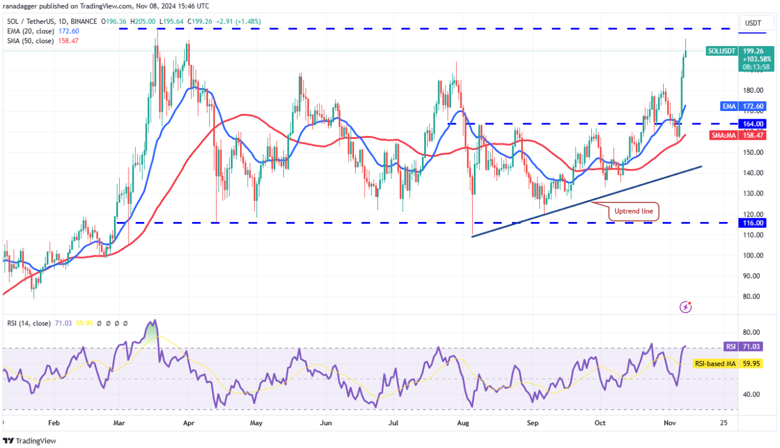Click the Oct label on time axis

(600, 422)
